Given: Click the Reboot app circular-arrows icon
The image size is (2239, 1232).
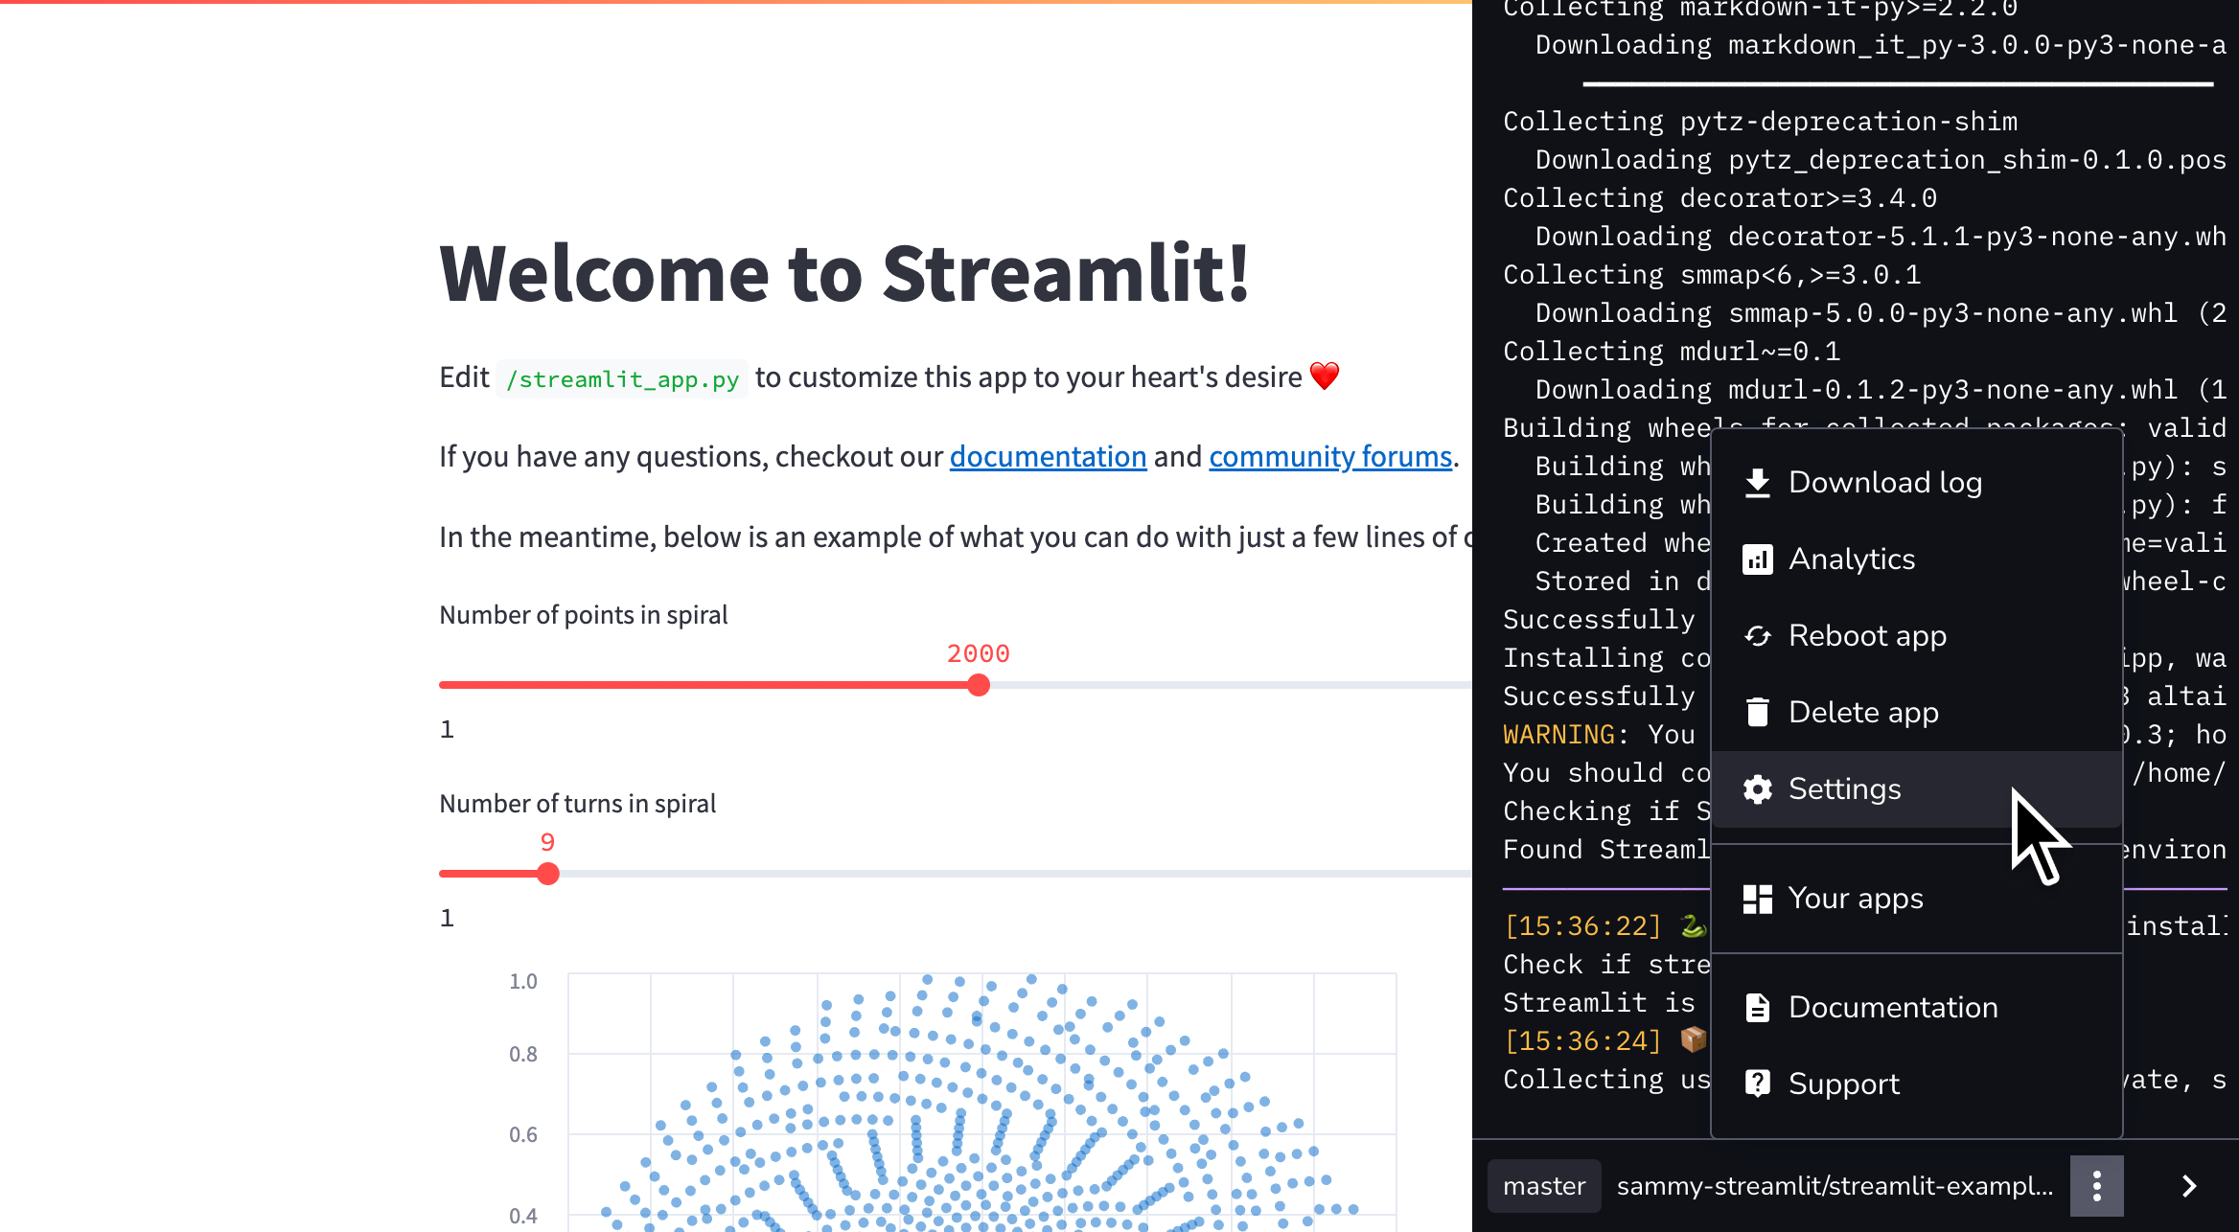Looking at the screenshot, I should pos(1759,635).
